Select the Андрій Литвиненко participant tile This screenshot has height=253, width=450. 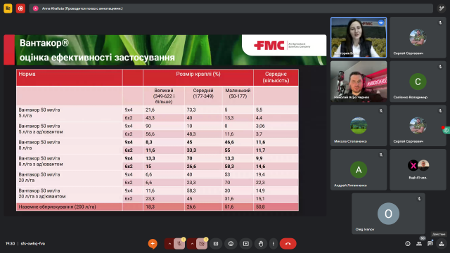pos(359,169)
